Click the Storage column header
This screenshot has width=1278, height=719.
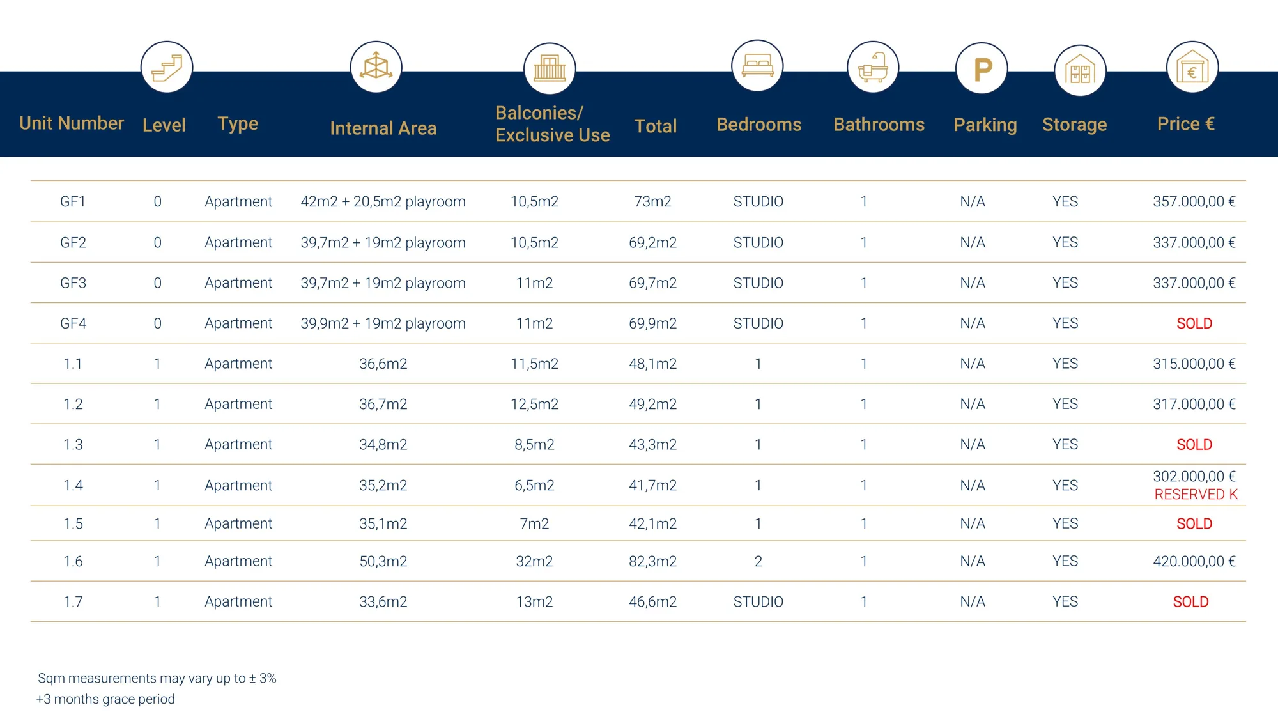click(1074, 124)
